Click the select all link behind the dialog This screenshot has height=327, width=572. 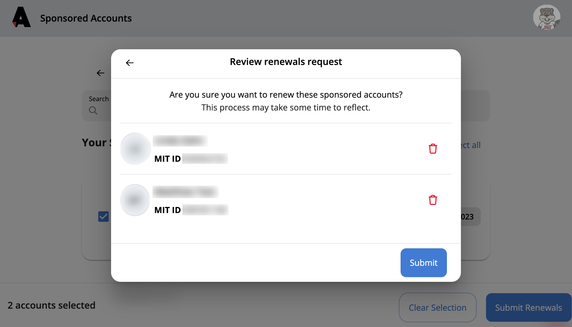(x=471, y=145)
